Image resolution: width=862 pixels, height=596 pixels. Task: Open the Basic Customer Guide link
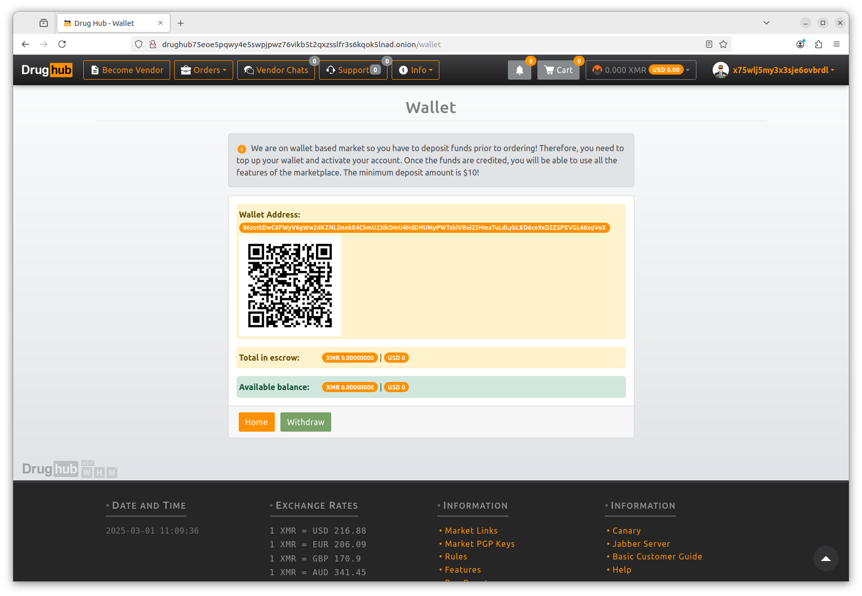[657, 556]
